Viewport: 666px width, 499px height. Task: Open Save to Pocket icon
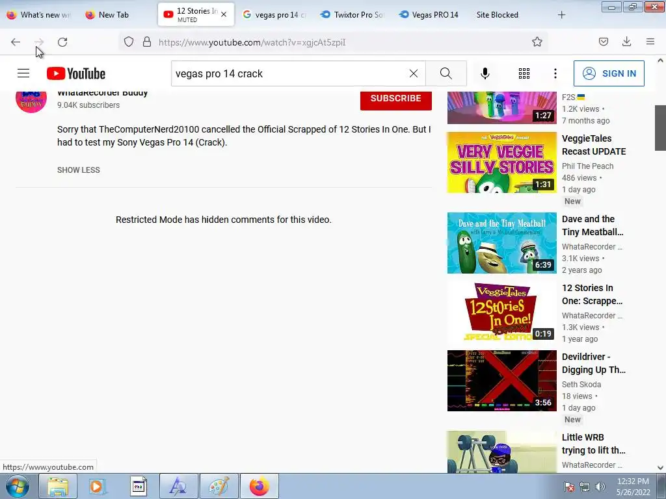(x=604, y=42)
